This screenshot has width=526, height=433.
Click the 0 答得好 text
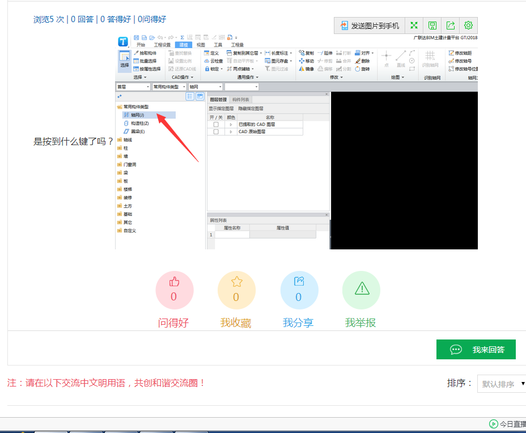pyautogui.click(x=116, y=19)
